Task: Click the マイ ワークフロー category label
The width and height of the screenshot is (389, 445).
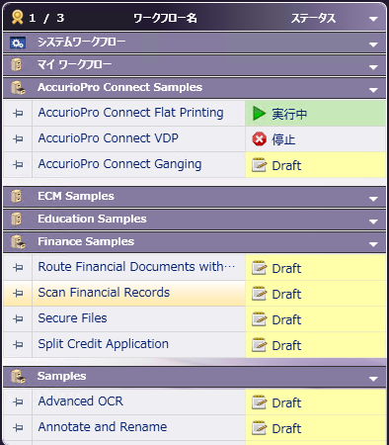Action: tap(74, 64)
